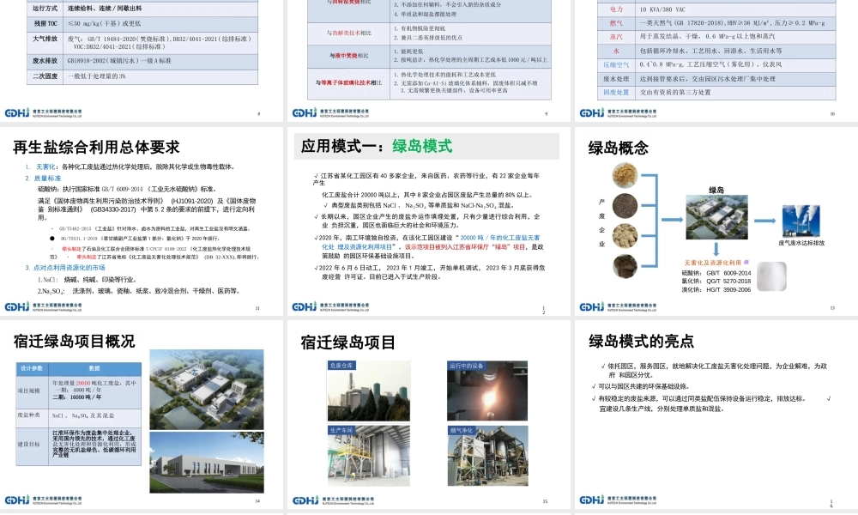Click the 二次固废 row label

pyautogui.click(x=45, y=76)
